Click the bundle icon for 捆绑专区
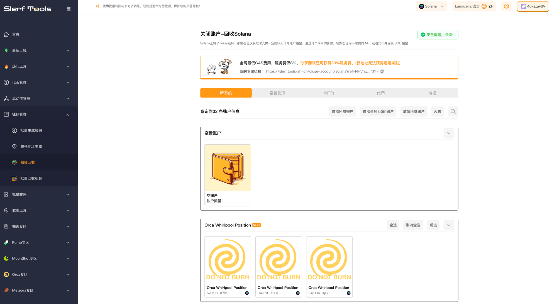This screenshot has width=557, height=304. point(6,227)
